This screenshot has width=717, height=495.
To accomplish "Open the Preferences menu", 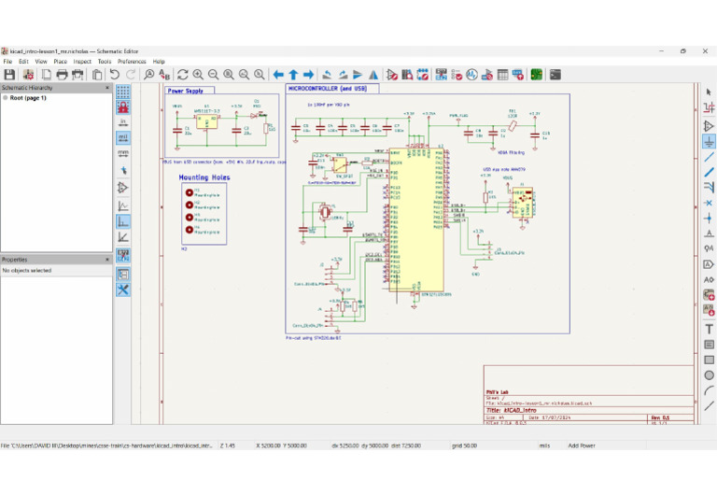I will click(132, 62).
